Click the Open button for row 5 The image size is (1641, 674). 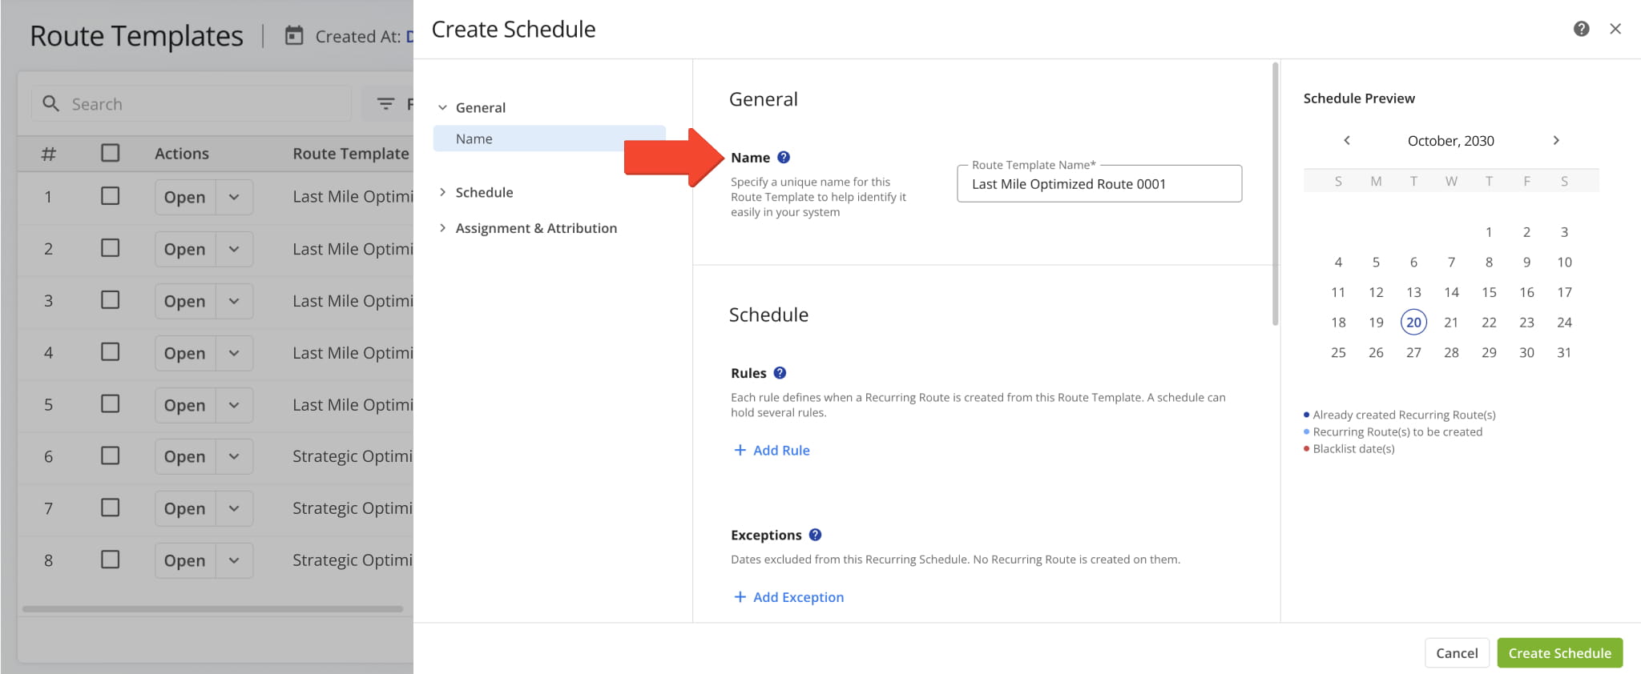(x=184, y=405)
